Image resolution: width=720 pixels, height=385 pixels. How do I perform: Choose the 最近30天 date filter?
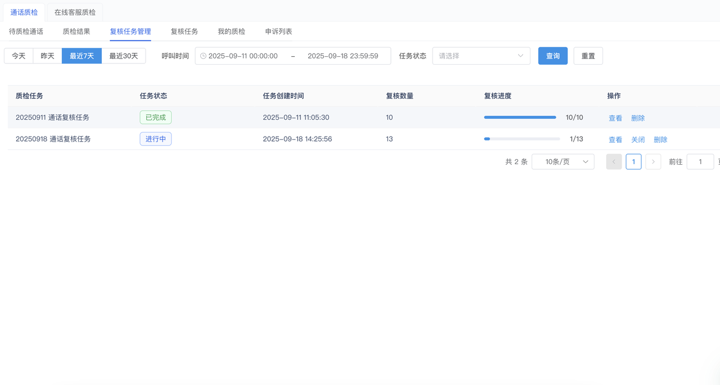[x=123, y=56]
